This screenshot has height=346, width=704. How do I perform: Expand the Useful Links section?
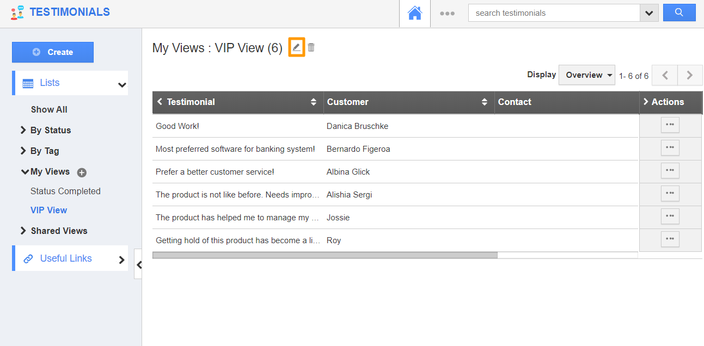point(122,260)
